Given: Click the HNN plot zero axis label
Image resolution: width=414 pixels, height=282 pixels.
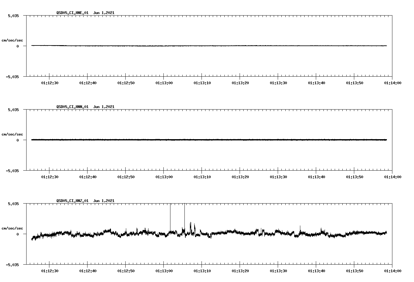Looking at the screenshot, I should [x=18, y=140].
